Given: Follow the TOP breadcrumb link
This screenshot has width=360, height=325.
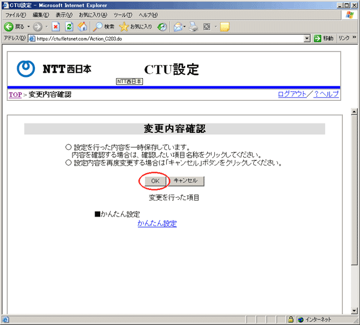Looking at the screenshot, I should 16,95.
